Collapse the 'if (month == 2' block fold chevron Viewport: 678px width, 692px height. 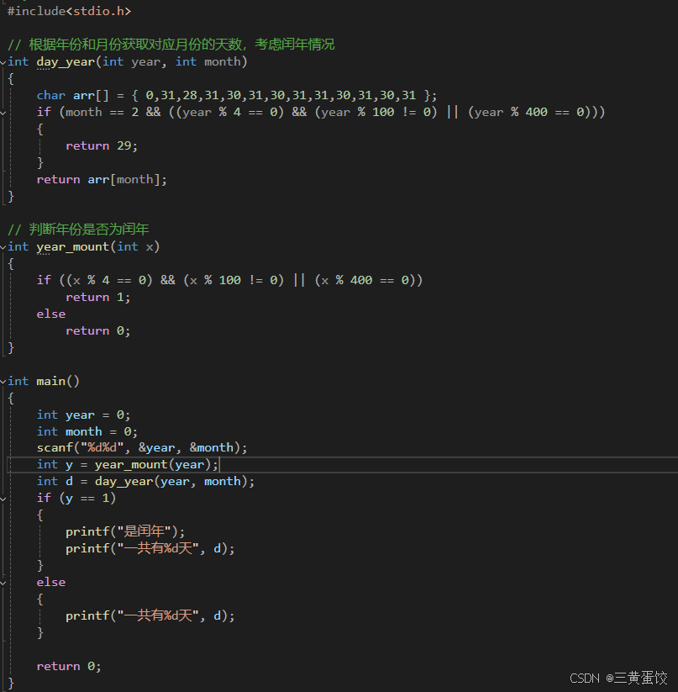[x=3, y=113]
